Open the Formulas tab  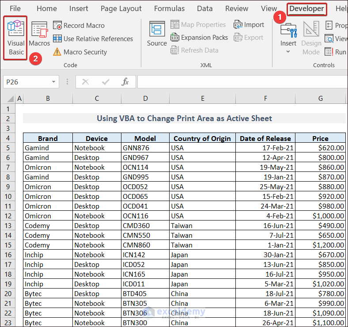(170, 8)
